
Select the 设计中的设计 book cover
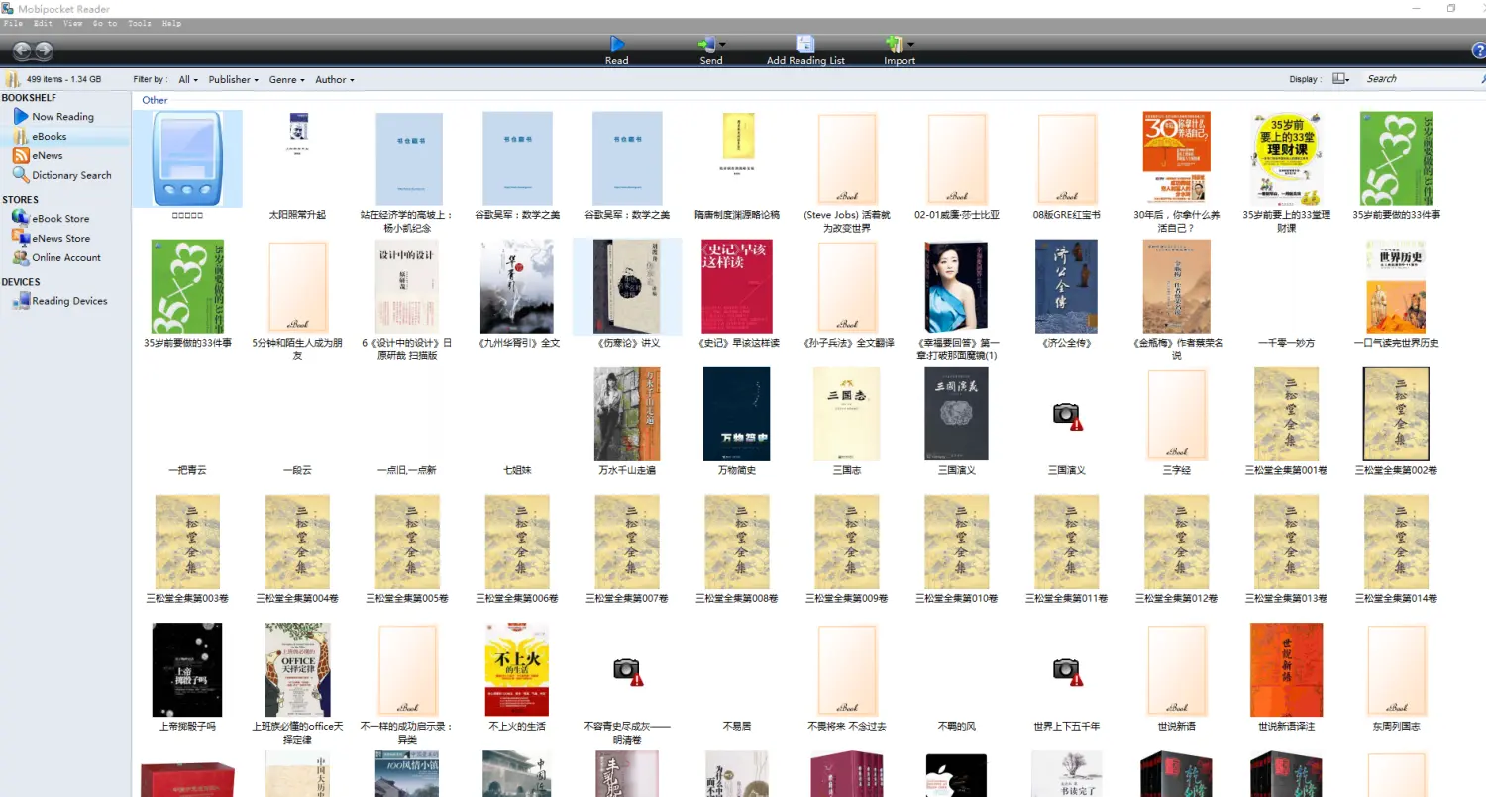tap(407, 286)
